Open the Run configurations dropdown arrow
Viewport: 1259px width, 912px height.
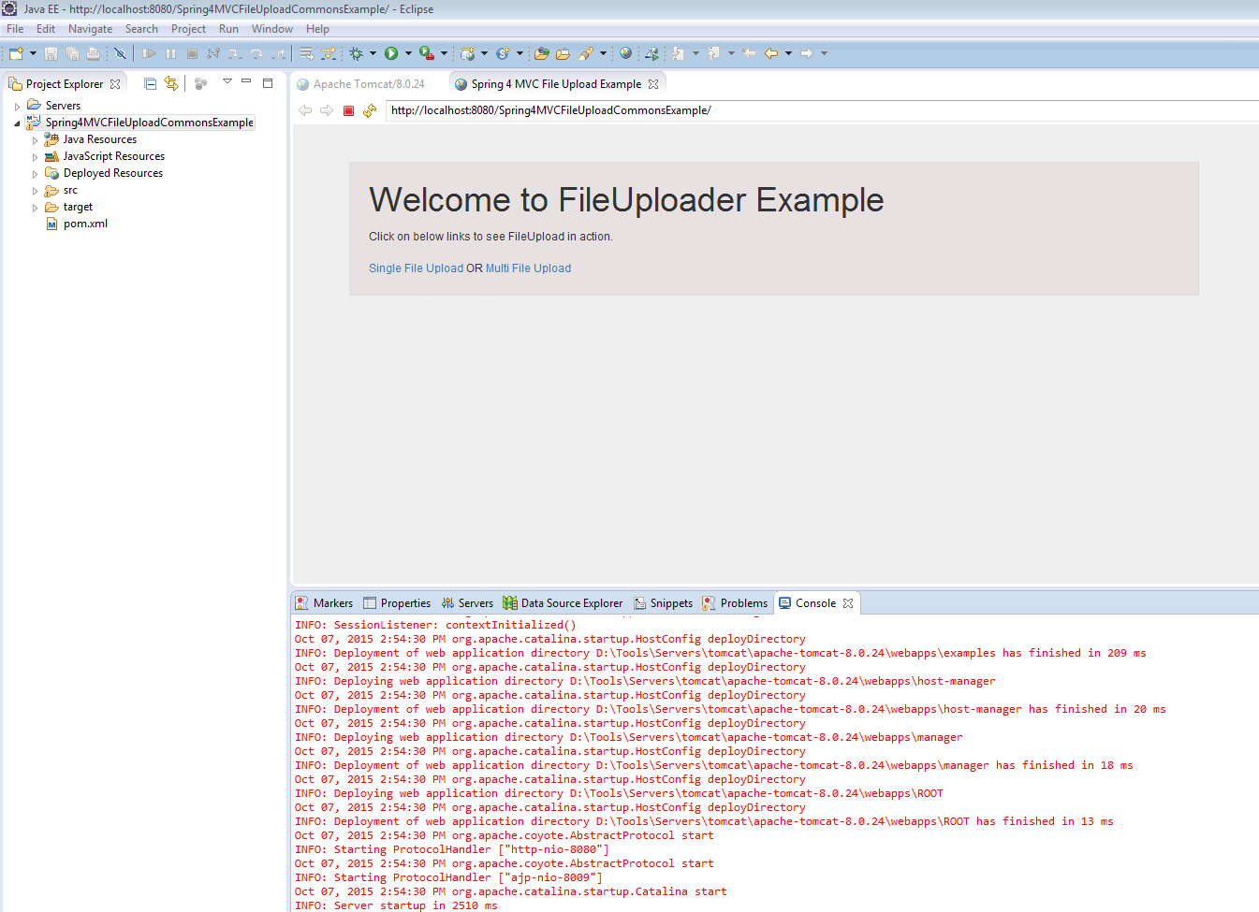tap(408, 53)
